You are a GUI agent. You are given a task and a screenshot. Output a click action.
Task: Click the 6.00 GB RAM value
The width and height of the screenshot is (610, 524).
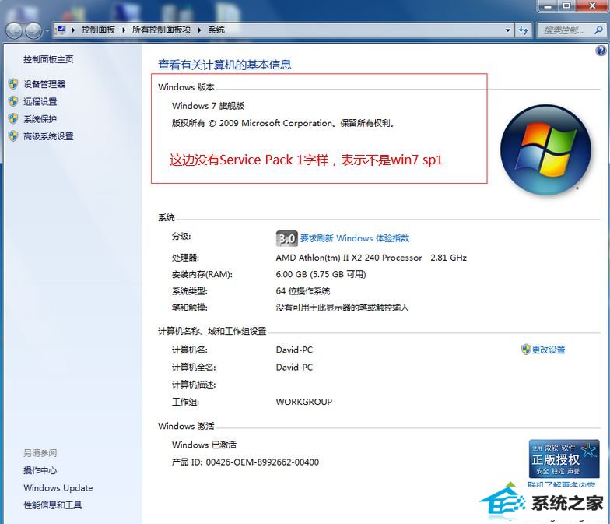[321, 274]
